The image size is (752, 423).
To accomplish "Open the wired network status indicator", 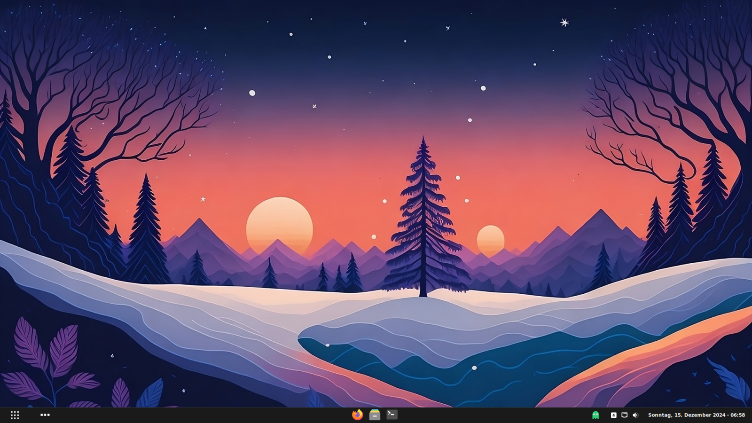I will click(x=624, y=415).
